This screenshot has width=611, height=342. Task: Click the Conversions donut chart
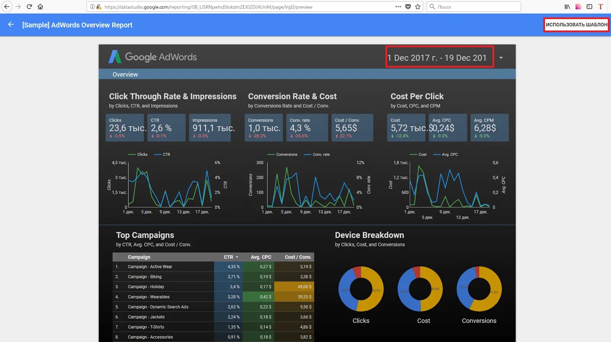click(x=479, y=289)
